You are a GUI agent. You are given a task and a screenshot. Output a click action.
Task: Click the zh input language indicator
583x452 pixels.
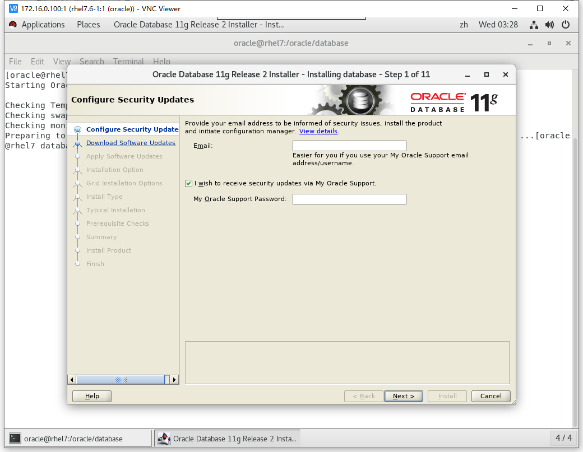[464, 25]
